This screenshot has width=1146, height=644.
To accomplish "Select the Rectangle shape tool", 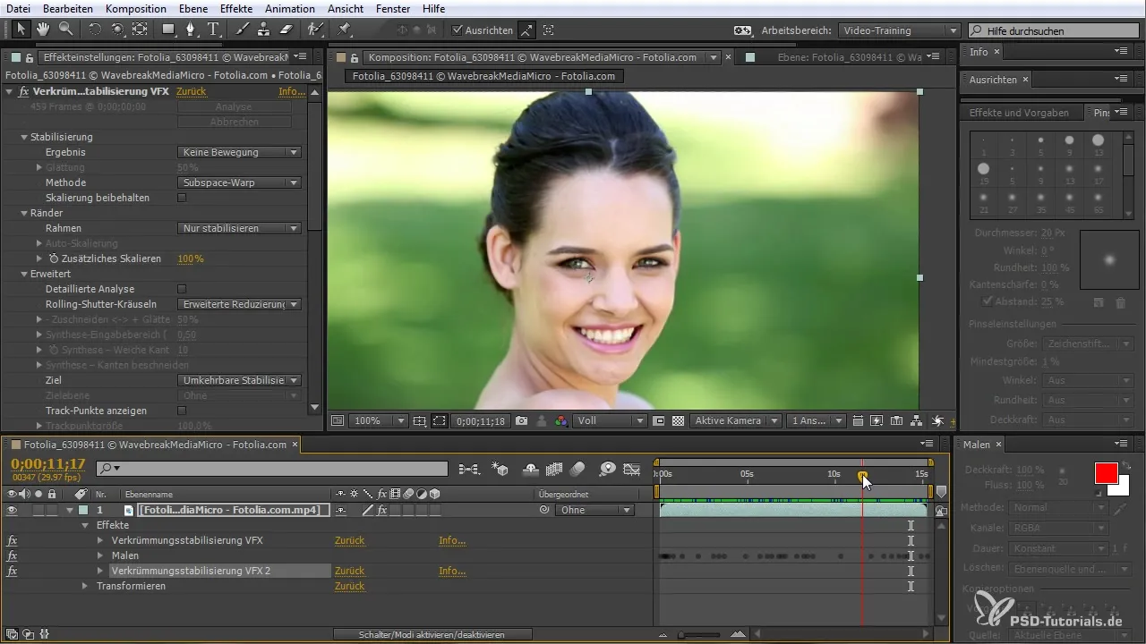I will tap(167, 30).
